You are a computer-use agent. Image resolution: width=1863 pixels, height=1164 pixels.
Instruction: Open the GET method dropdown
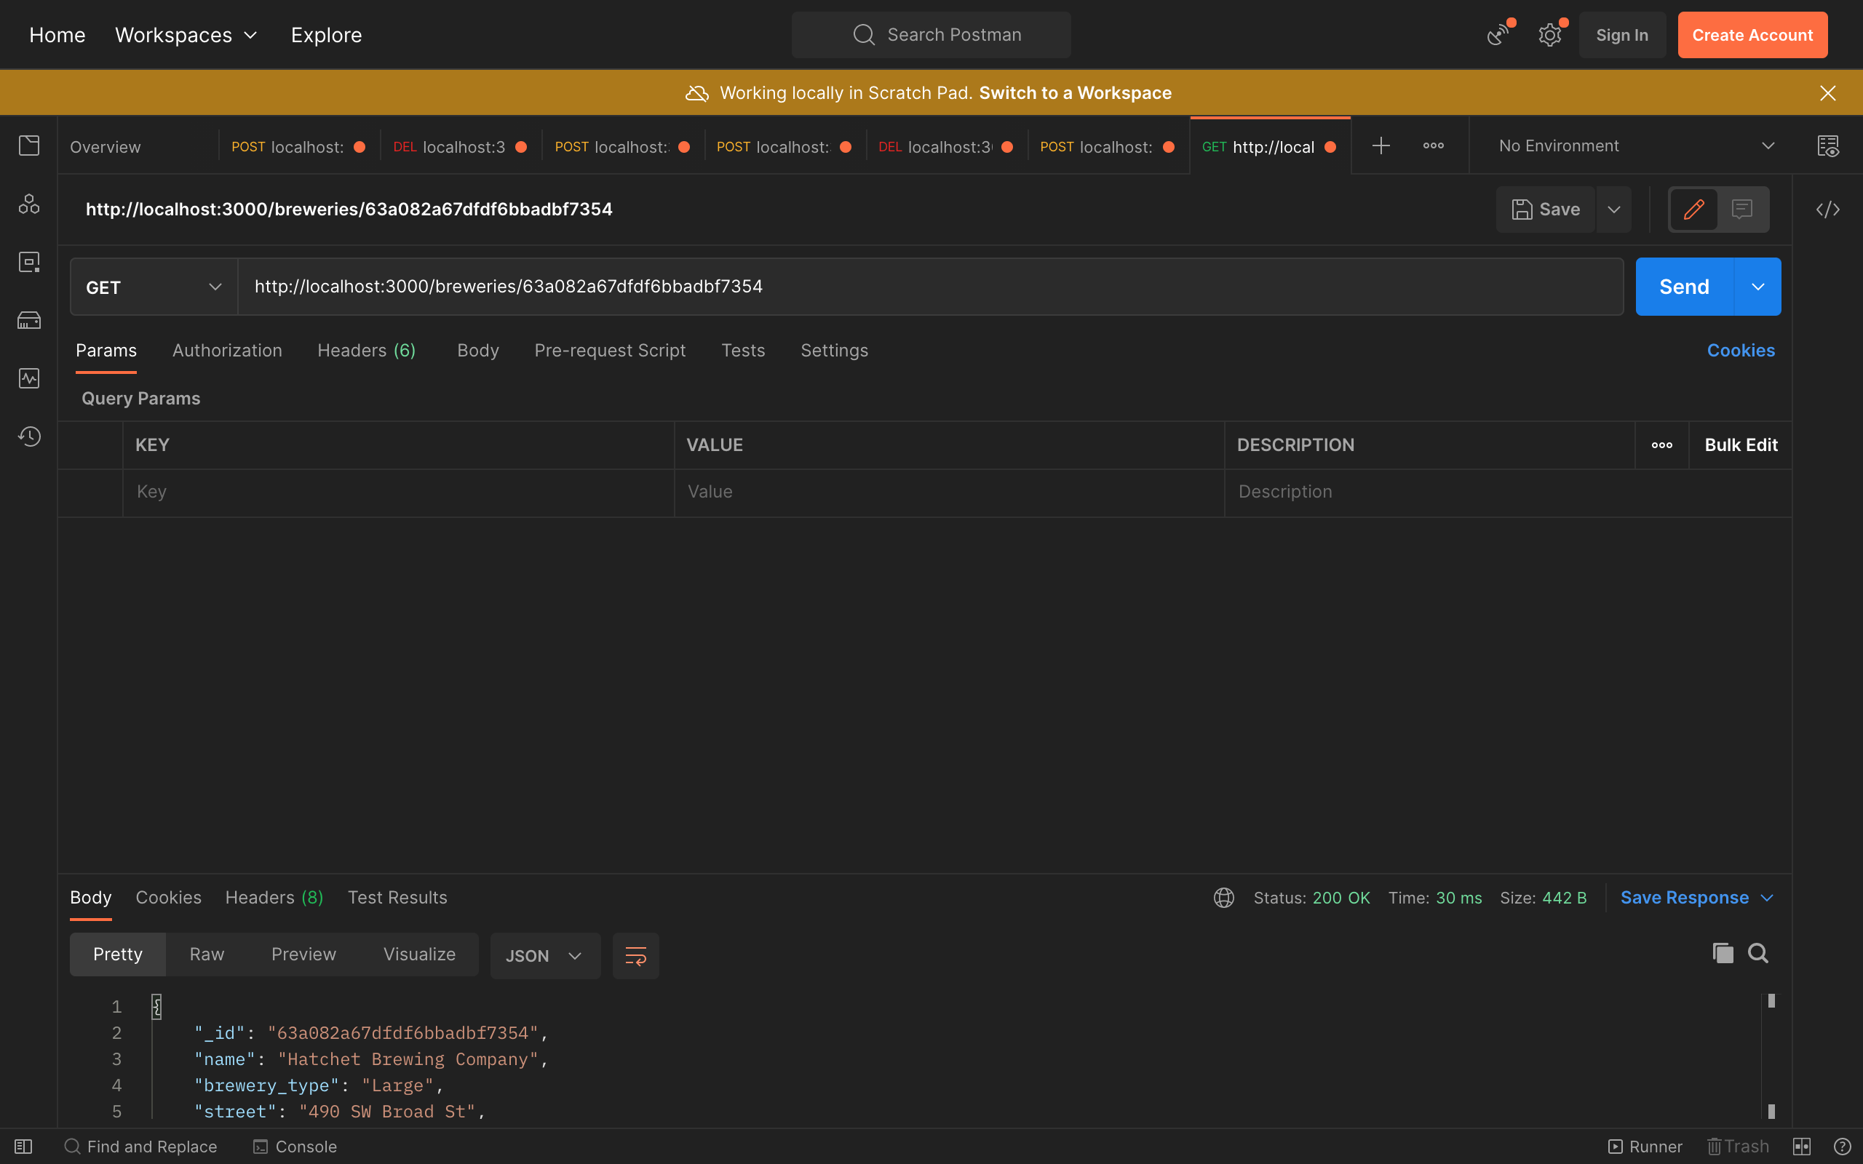tap(154, 287)
